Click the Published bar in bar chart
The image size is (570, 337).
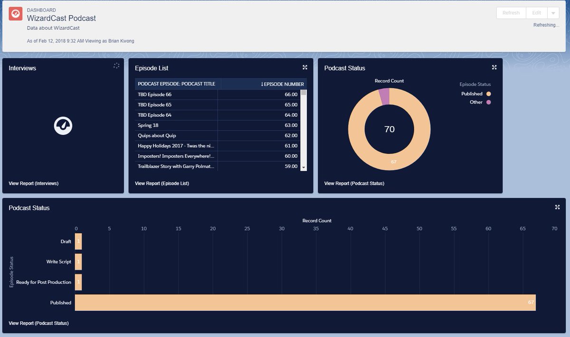coord(305,302)
